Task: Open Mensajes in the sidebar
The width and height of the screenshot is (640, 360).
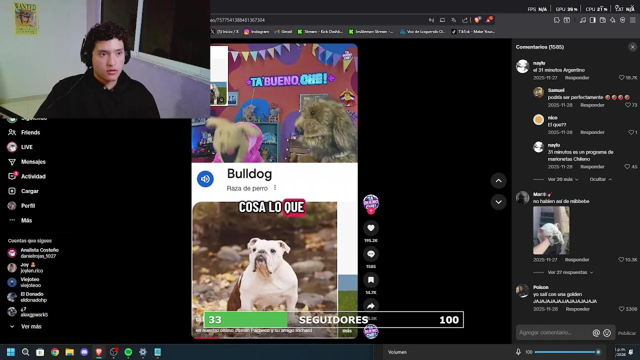Action: 33,162
